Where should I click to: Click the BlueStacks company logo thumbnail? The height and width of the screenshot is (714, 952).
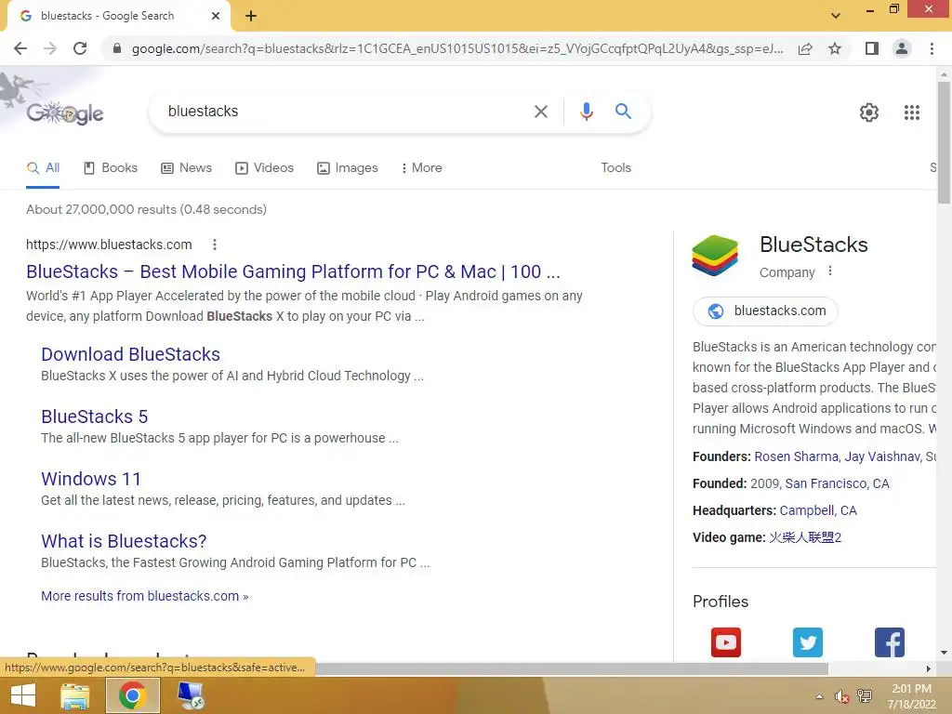[x=715, y=256]
